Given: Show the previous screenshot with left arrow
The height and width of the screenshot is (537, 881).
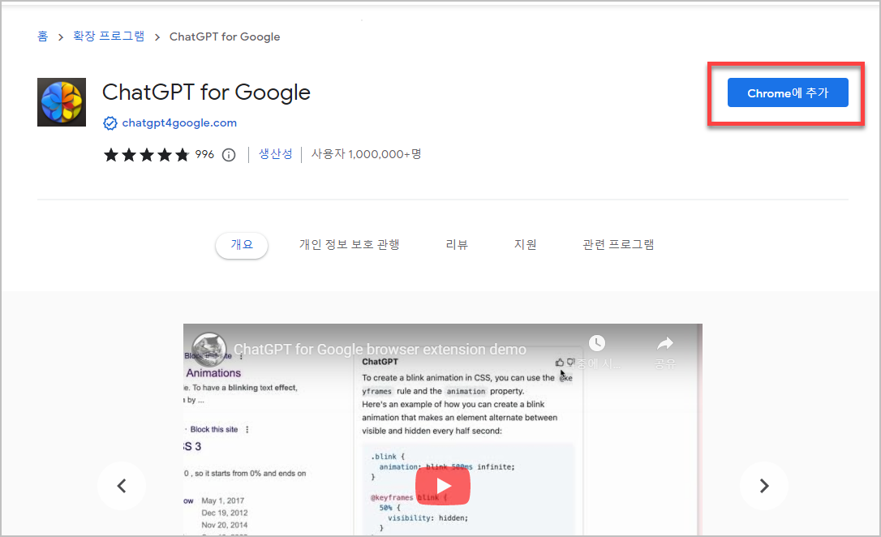Looking at the screenshot, I should pyautogui.click(x=122, y=486).
